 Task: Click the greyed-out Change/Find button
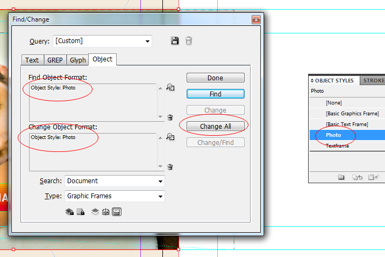tap(215, 143)
